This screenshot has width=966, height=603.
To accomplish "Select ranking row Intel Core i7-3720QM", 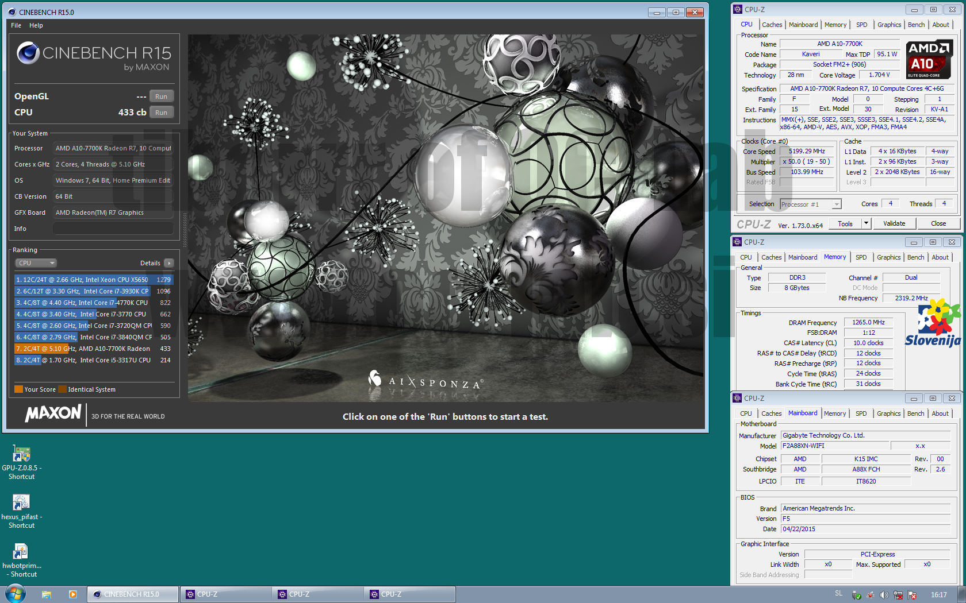I will click(93, 326).
